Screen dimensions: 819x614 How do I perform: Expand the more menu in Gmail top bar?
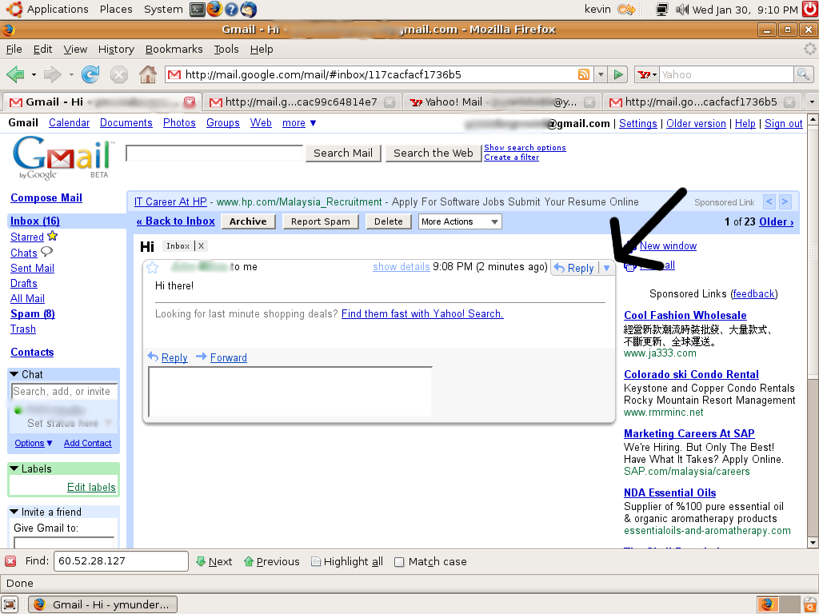coord(299,123)
